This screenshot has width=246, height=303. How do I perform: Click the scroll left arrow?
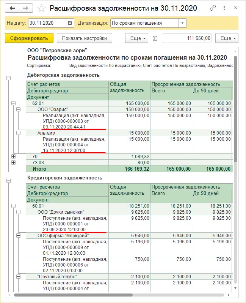pos(9,295)
